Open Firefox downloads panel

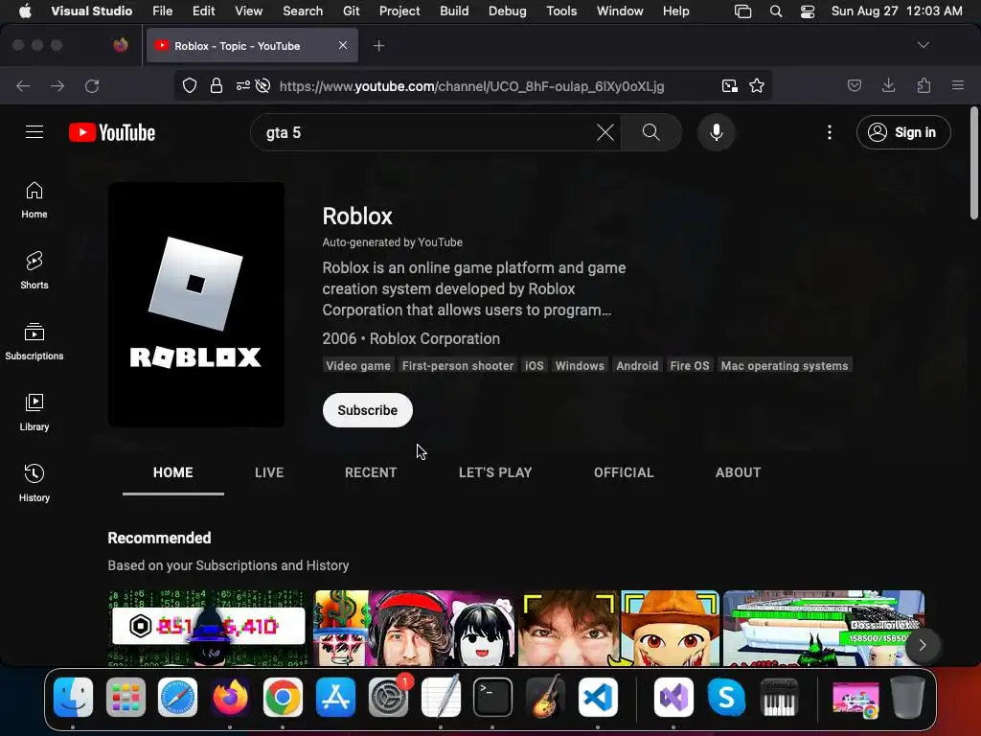888,85
